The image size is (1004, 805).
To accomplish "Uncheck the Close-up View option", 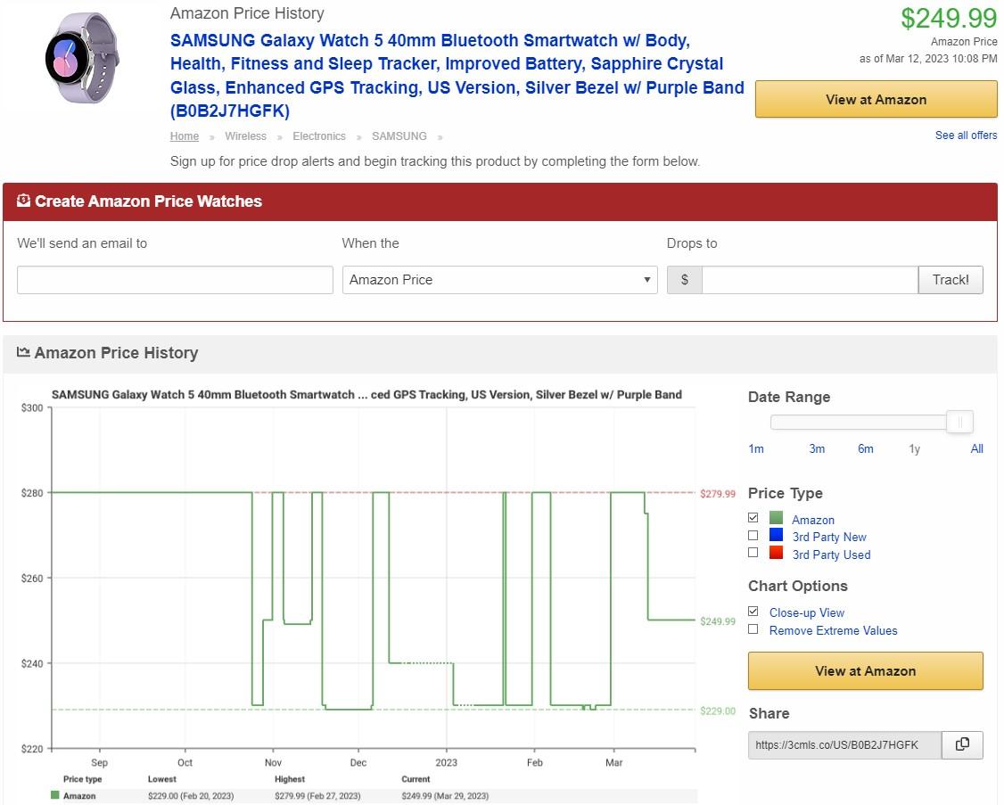I will pos(753,612).
